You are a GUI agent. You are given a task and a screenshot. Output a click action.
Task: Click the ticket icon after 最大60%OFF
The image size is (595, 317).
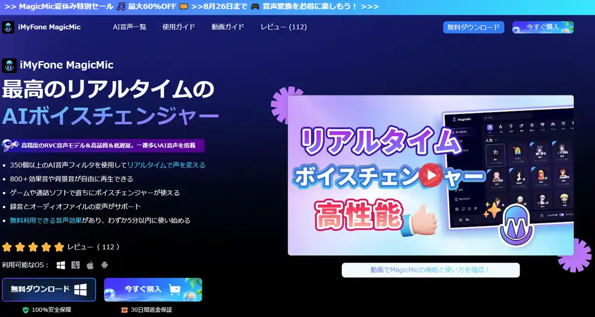click(184, 6)
